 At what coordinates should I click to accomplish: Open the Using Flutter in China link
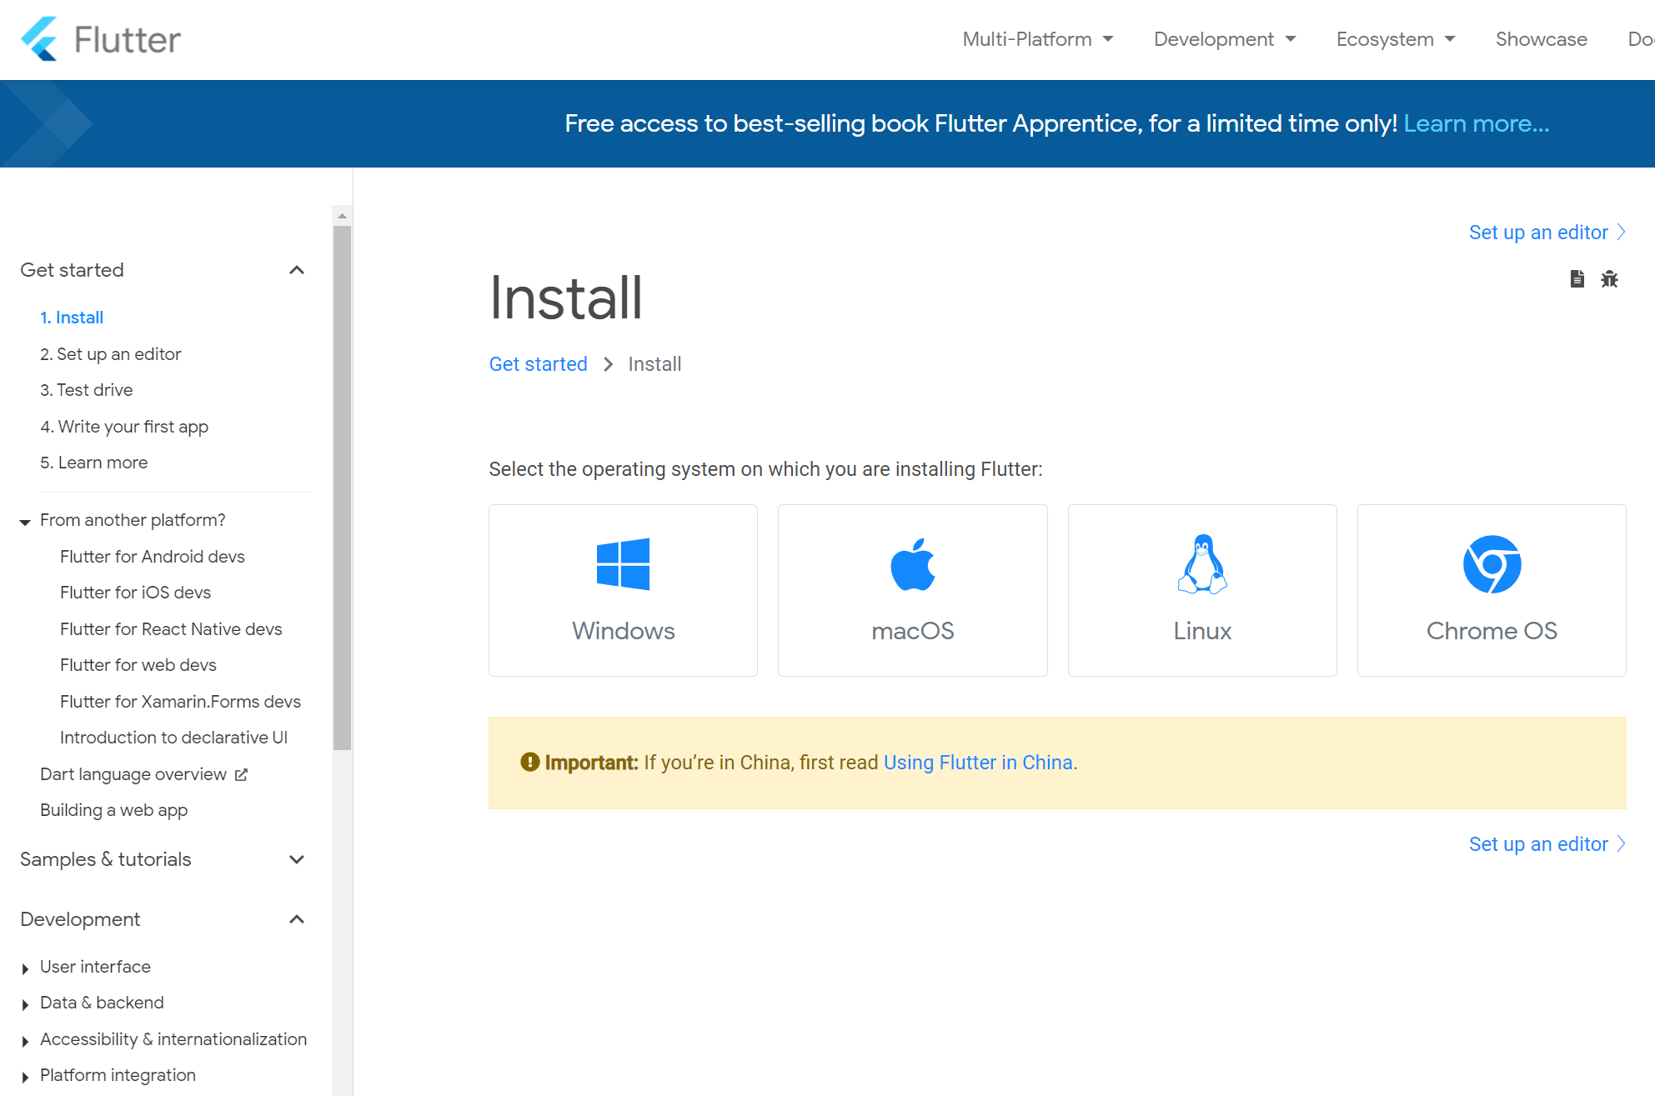pos(978,763)
